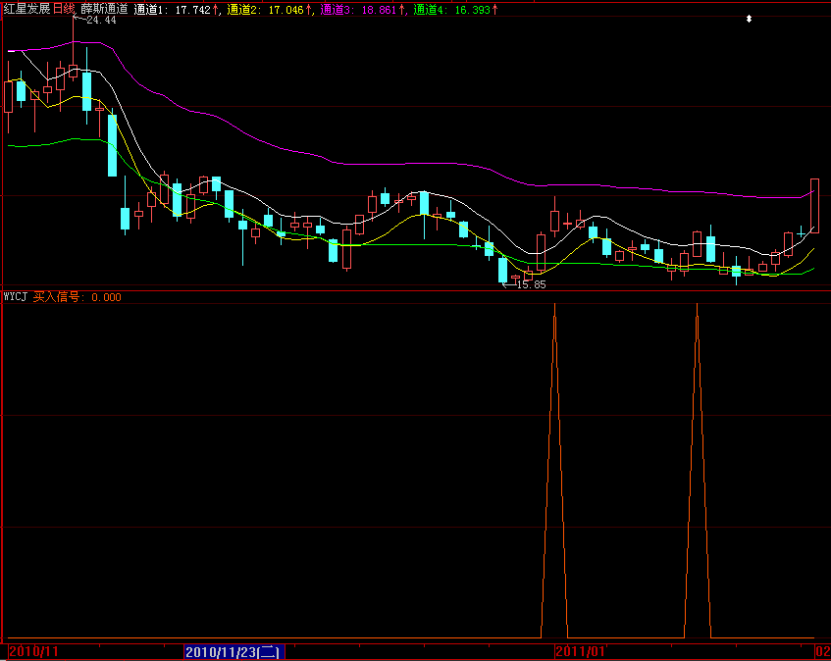Viewport: 831px width, 661px height.
Task: Click the tall red candlestick at far right
Action: point(814,206)
